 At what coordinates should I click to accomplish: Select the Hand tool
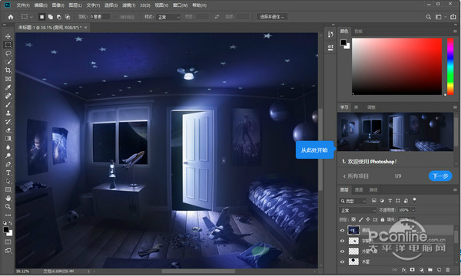click(8, 199)
